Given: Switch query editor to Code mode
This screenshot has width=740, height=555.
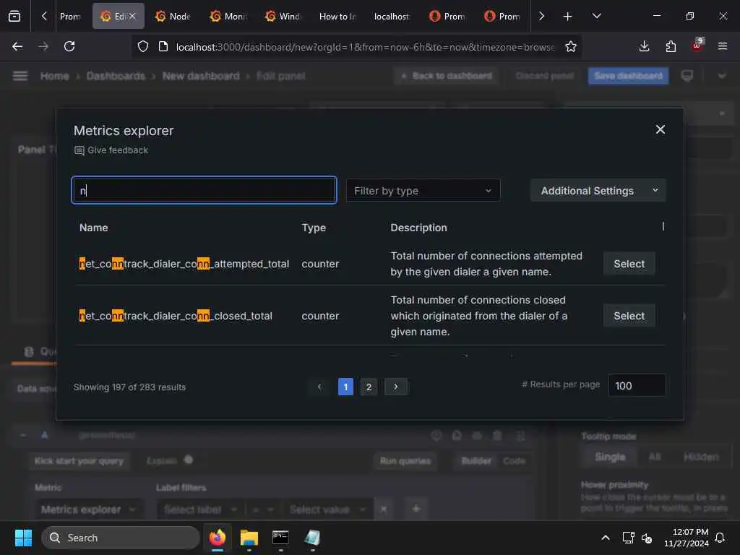Looking at the screenshot, I should coord(514,460).
